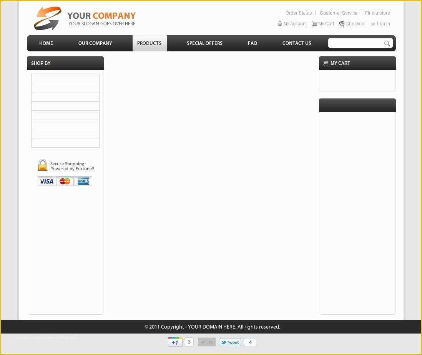Image resolution: width=422 pixels, height=355 pixels.
Task: Click the MasterCard icon
Action: [x=65, y=181]
